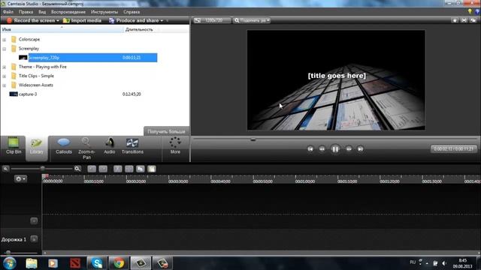The image size is (481, 270).
Task: Open the Windows Start button
Action: tap(10, 263)
